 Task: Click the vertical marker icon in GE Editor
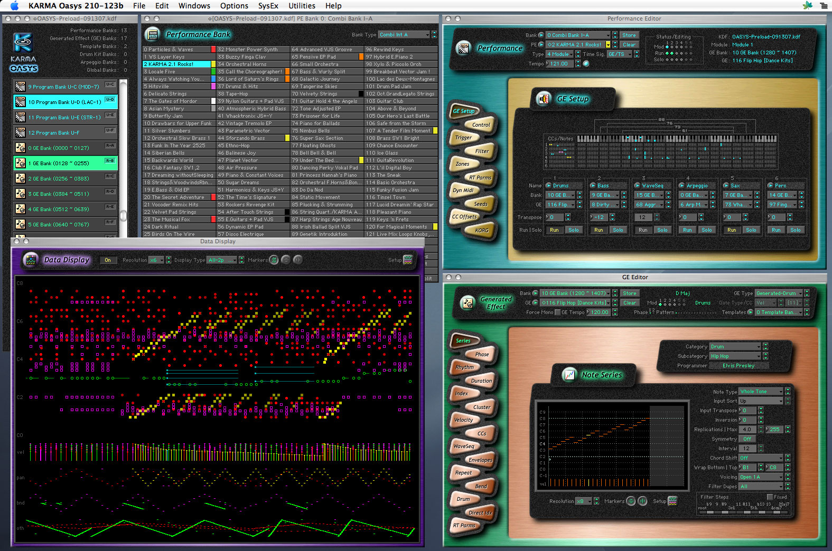pos(642,501)
